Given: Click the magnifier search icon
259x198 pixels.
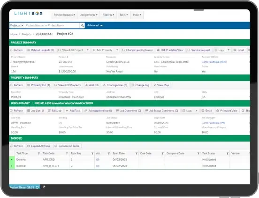Looking at the screenshot, I should pos(82,26).
